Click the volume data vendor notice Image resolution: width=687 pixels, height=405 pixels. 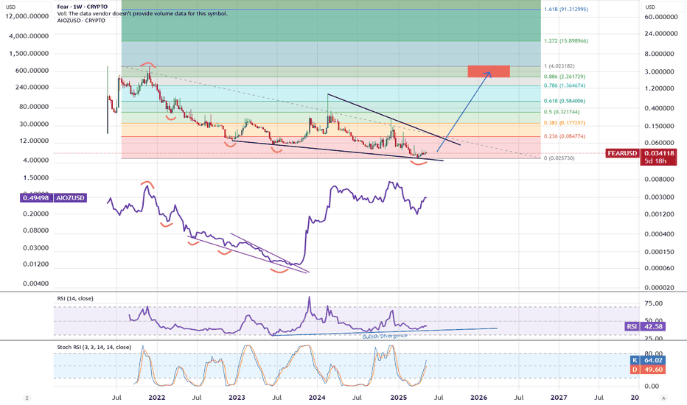pos(142,13)
